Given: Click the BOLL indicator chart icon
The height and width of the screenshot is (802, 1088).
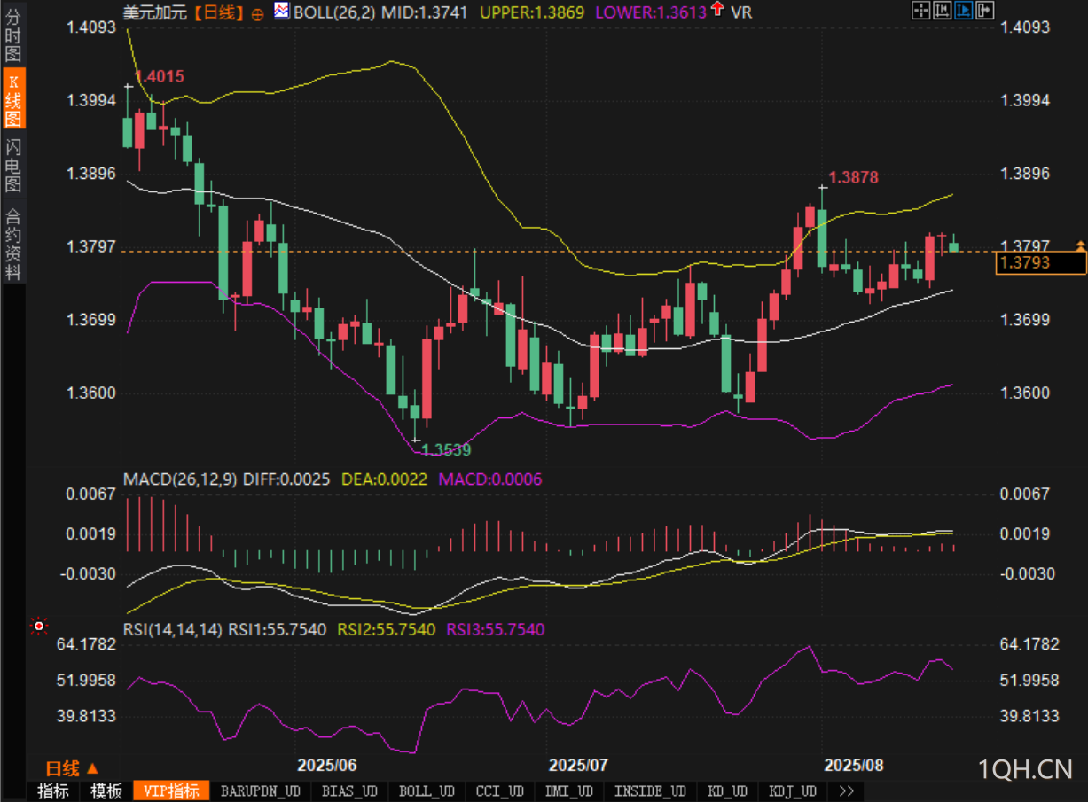Looking at the screenshot, I should 281,12.
